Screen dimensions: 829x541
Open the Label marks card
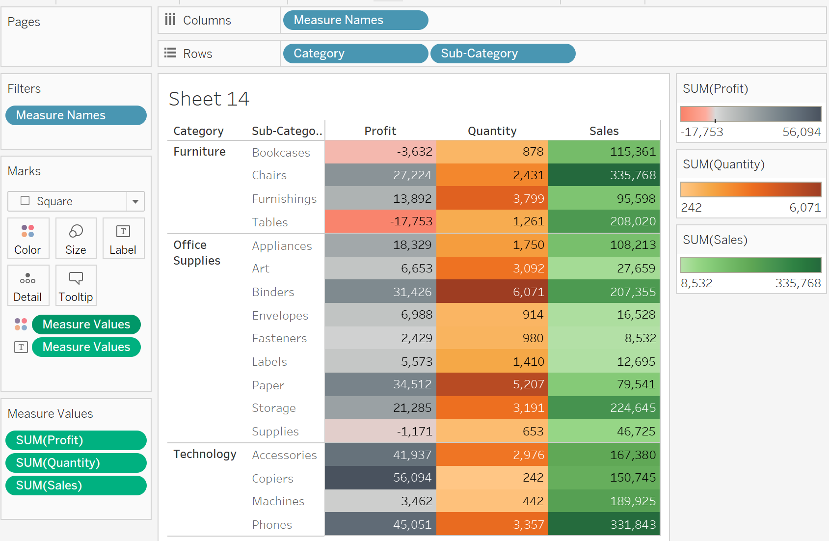click(x=123, y=238)
